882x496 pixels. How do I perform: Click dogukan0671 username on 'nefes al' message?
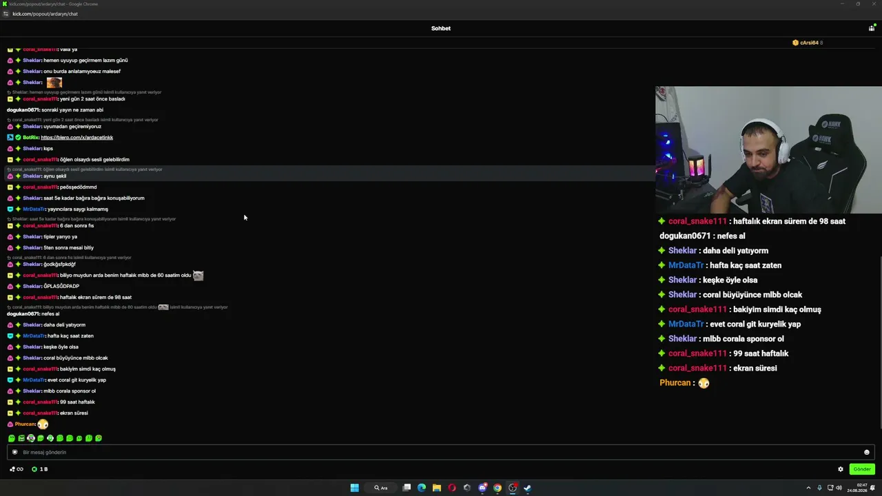pos(23,313)
